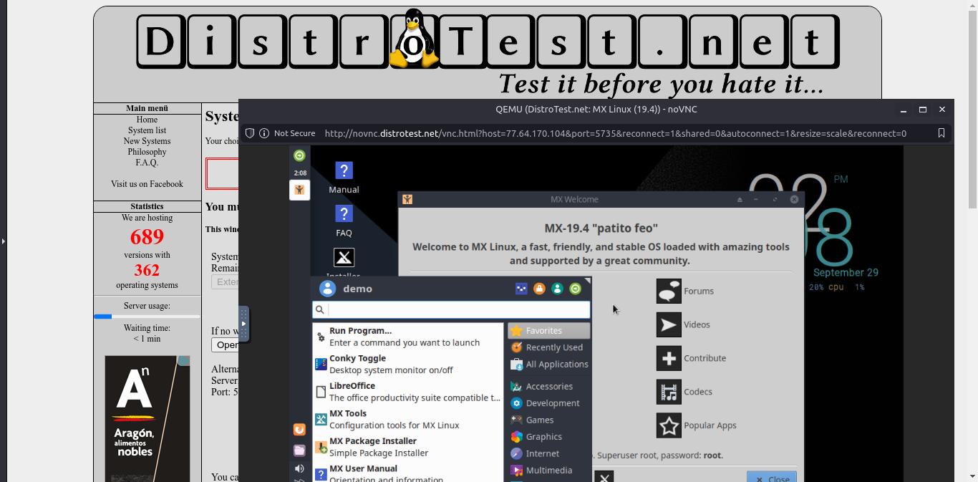Open MX Tools configuration entry
The width and height of the screenshot is (978, 482).
[x=408, y=419]
